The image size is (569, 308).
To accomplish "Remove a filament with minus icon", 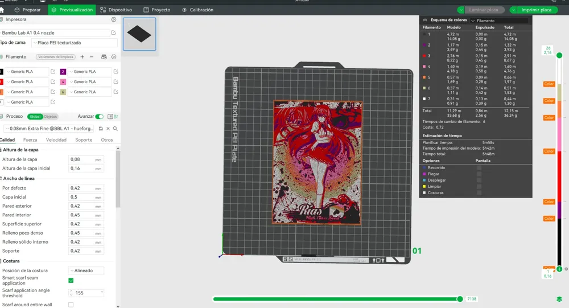I will pyautogui.click(x=92, y=57).
